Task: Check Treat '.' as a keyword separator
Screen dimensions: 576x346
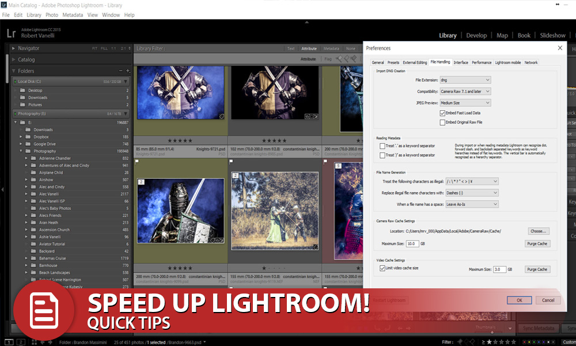Action: (x=382, y=145)
